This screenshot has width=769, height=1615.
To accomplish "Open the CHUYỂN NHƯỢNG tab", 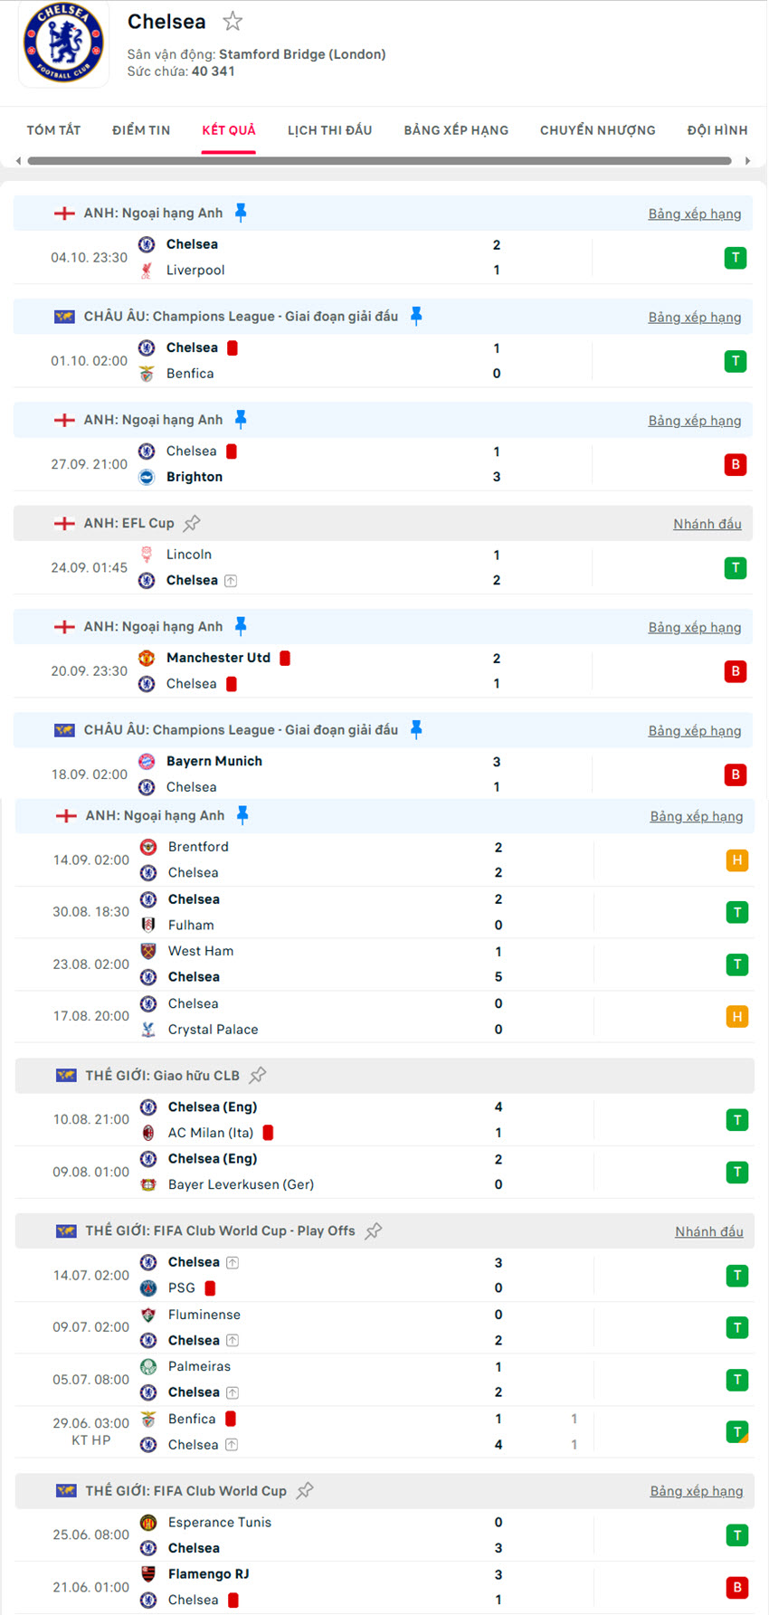I will pyautogui.click(x=597, y=130).
